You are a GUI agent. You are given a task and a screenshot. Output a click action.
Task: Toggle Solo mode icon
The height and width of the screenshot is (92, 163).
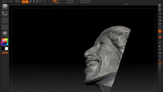click(160, 67)
